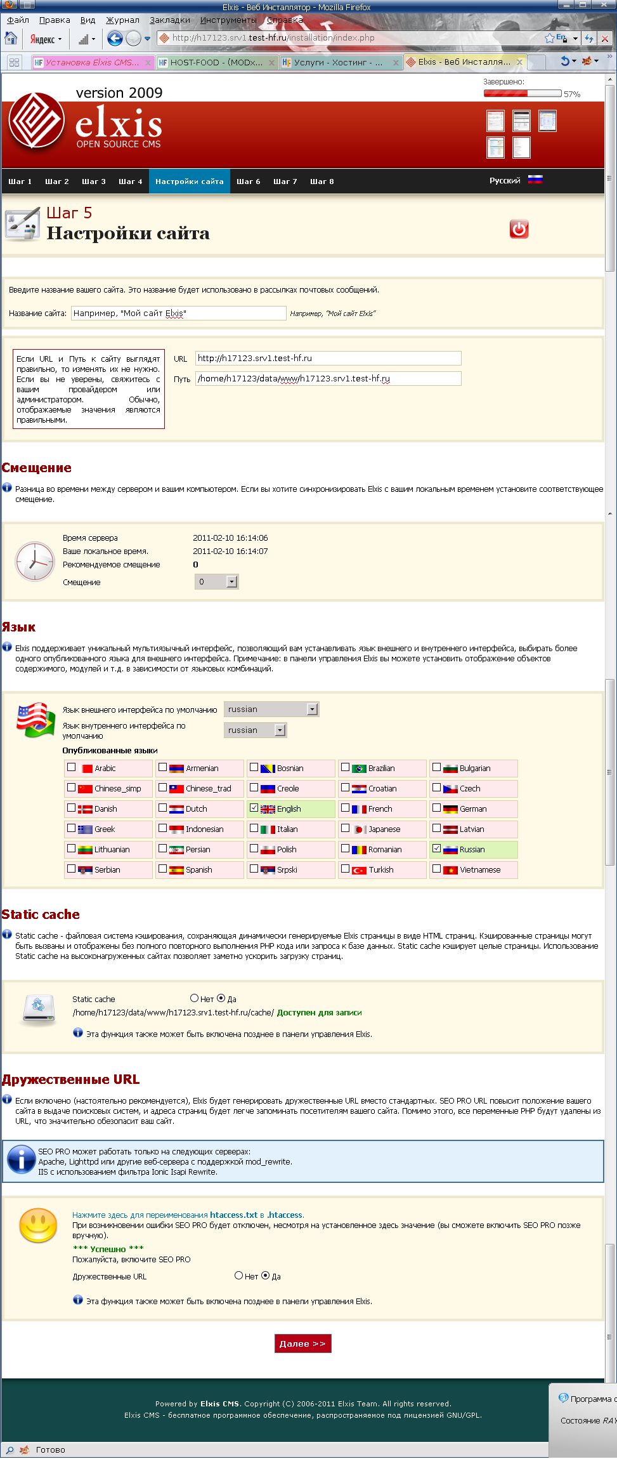
Task: Open the Файл menu
Action: [x=18, y=20]
